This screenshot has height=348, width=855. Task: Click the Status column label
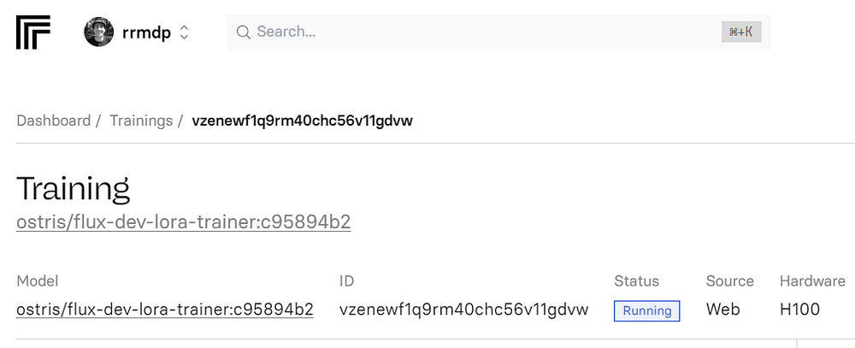pos(636,280)
